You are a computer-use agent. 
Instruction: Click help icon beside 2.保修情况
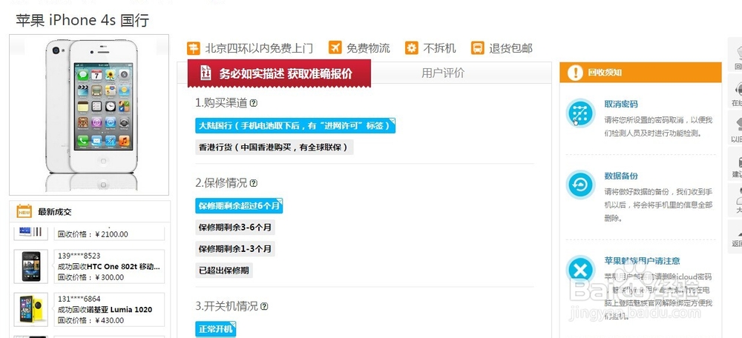click(x=254, y=183)
